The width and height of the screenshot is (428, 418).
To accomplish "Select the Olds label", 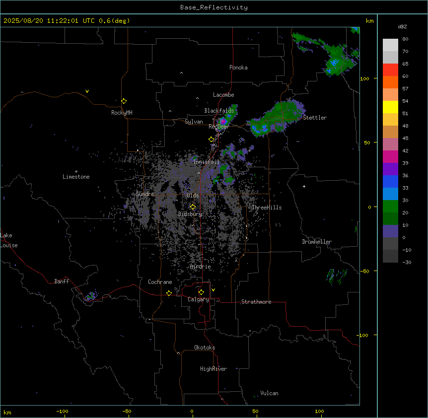I will click(x=193, y=196).
